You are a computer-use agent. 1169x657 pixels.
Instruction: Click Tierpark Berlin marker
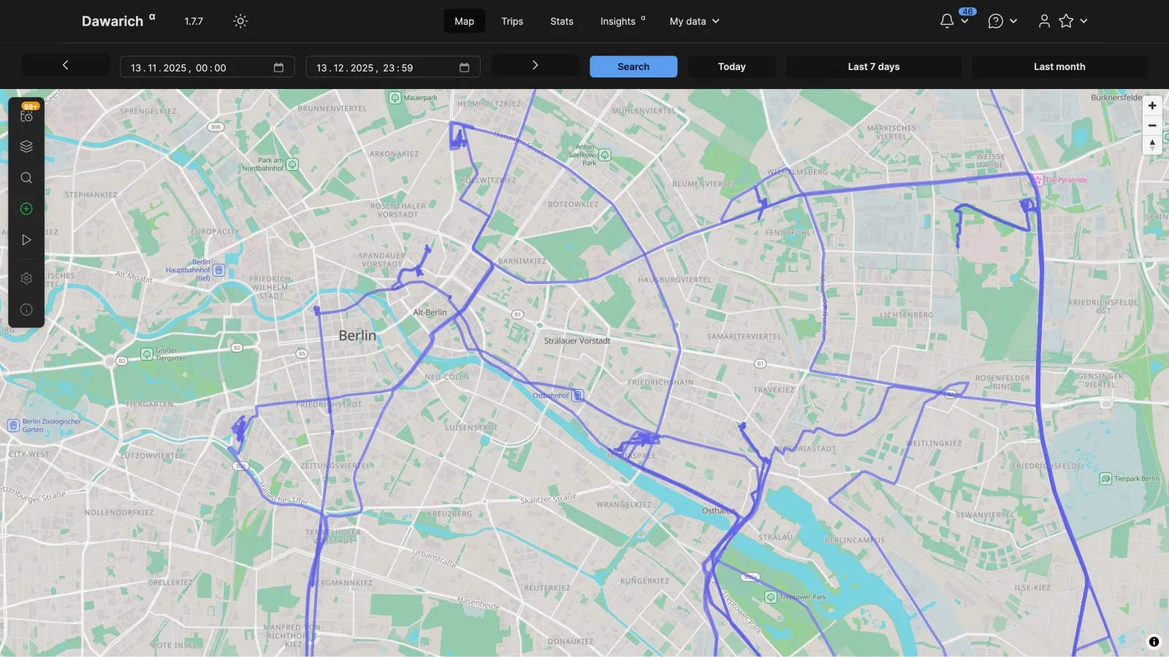(1105, 479)
